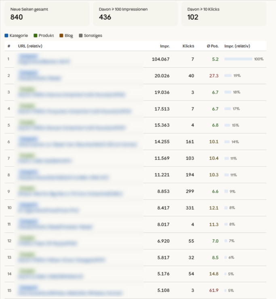Open the Davon ≥ 10 Klicks card
This screenshot has width=276, height=299.
[x=223, y=14]
